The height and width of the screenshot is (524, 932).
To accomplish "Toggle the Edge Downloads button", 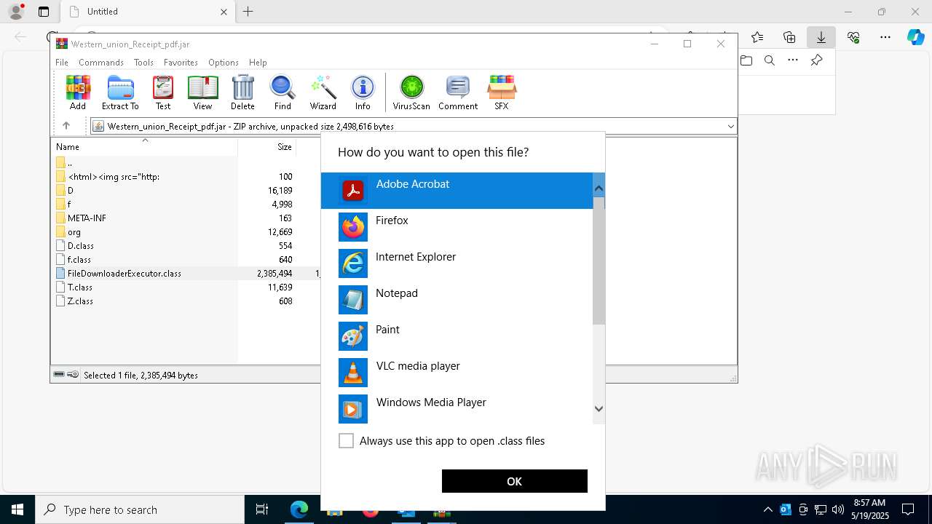I will point(821,37).
